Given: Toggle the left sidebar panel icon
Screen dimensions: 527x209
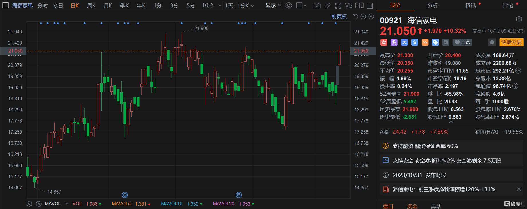Looking at the screenshot, I should [x=5, y=5].
